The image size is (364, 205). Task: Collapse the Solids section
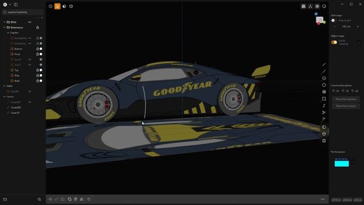[x=4, y=86]
